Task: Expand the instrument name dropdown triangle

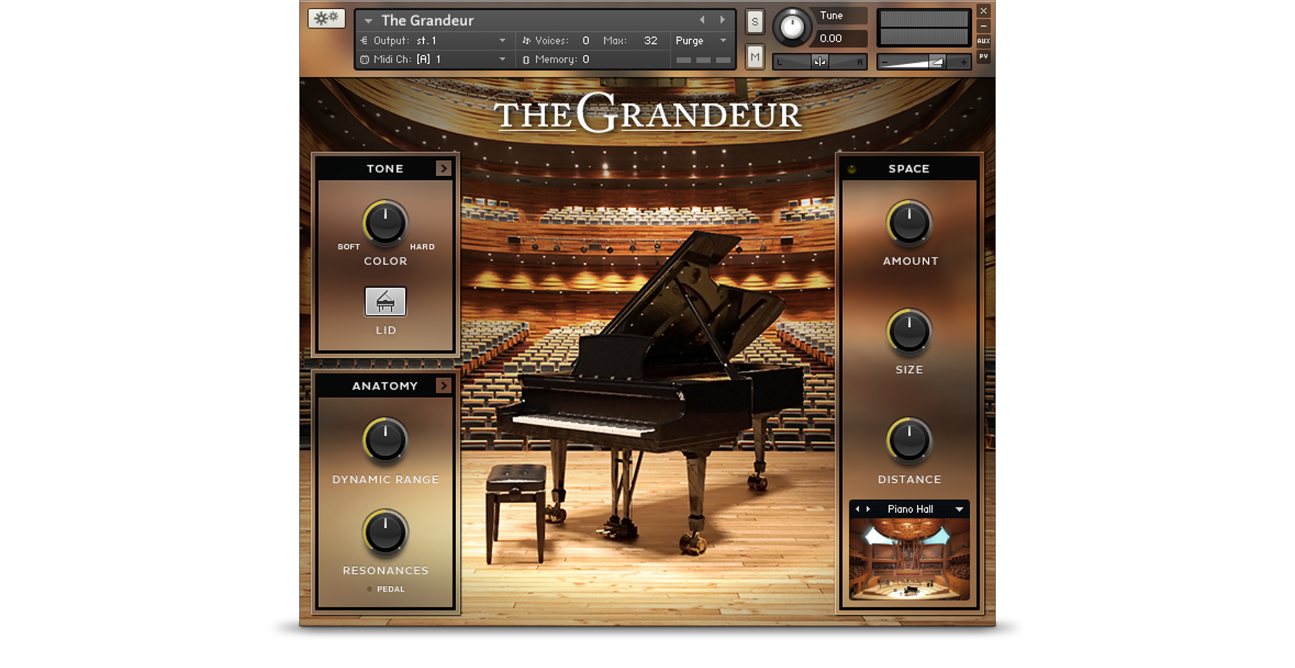Action: 368,21
